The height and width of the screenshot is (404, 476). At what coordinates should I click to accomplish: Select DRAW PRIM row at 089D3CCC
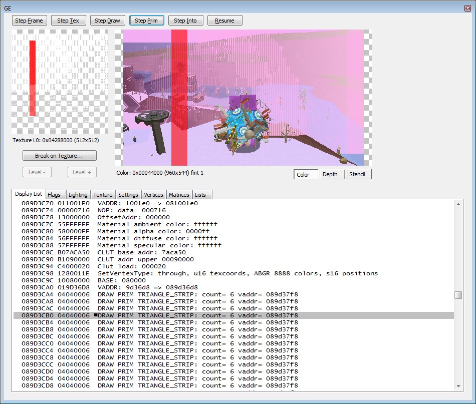pyautogui.click(x=234, y=364)
